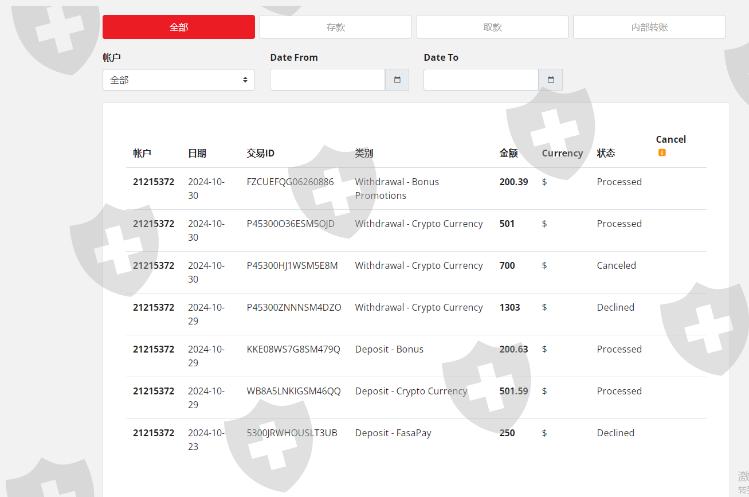Viewport: 749px width, 497px height.
Task: Switch to the 取款 tab
Action: (492, 27)
